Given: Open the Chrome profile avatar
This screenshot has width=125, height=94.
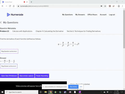Looking at the screenshot, I should point(119,6).
